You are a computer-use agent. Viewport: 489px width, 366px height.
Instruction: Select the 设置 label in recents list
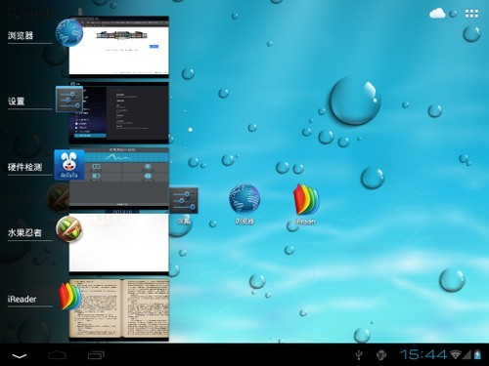tap(17, 102)
